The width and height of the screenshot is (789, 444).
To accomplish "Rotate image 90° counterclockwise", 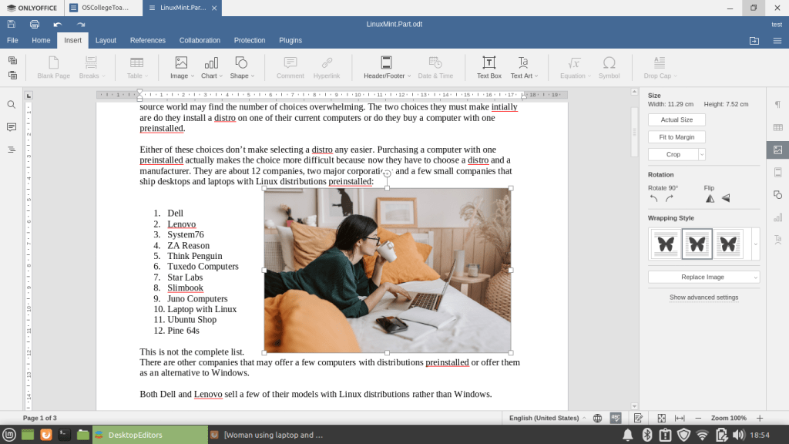I will pyautogui.click(x=654, y=198).
